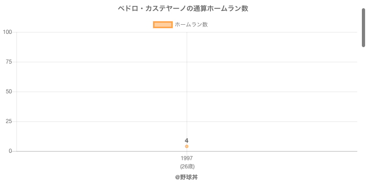Click the 0 y-axis tick label
The image size is (366, 183).
click(x=10, y=151)
